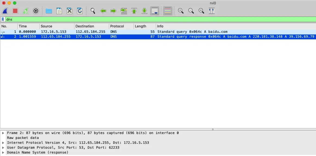Click time 1.001559 in packet 2
The image size is (316, 156).
click(x=27, y=37)
